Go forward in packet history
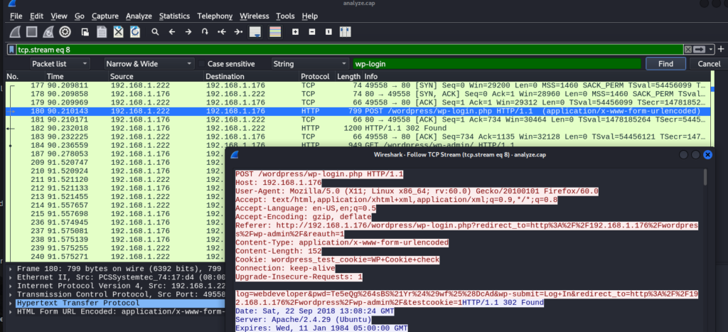This screenshot has height=332, width=728. click(188, 31)
